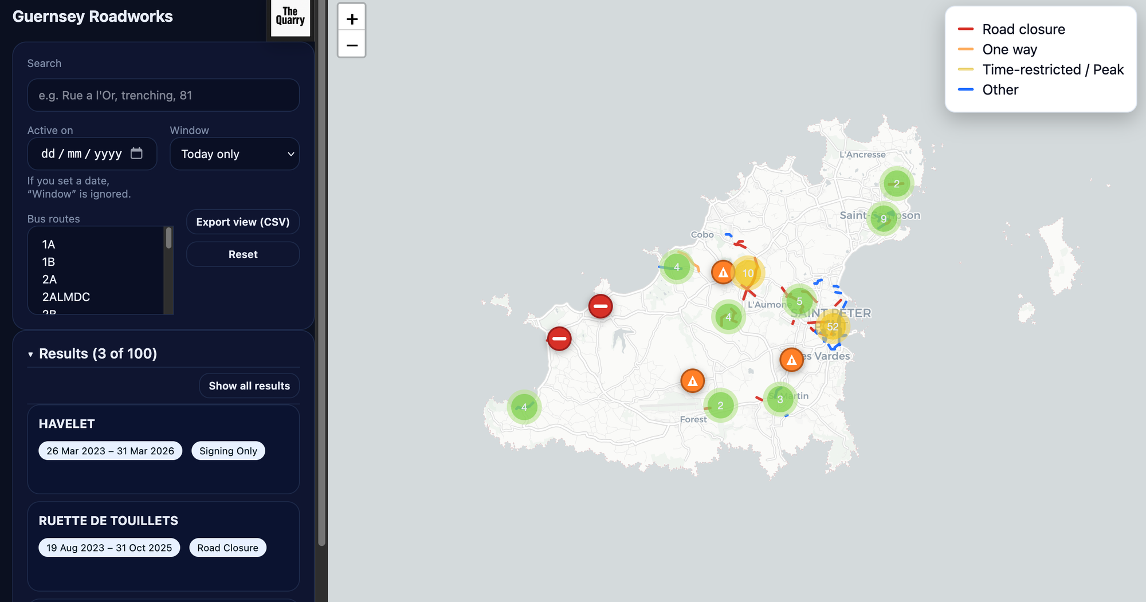Click The Quarry logo

pyautogui.click(x=290, y=17)
